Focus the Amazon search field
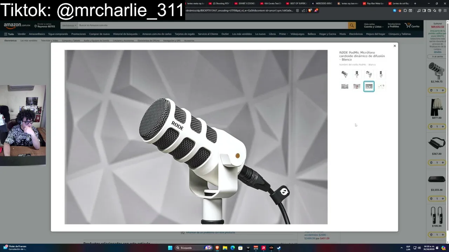Image resolution: width=449 pixels, height=252 pixels. (212, 26)
